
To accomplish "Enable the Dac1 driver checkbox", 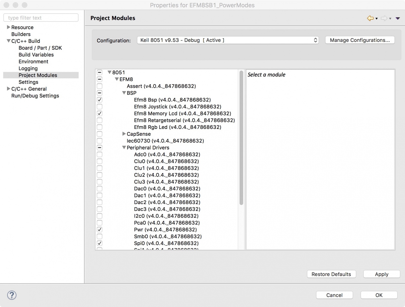I will 99,196.
